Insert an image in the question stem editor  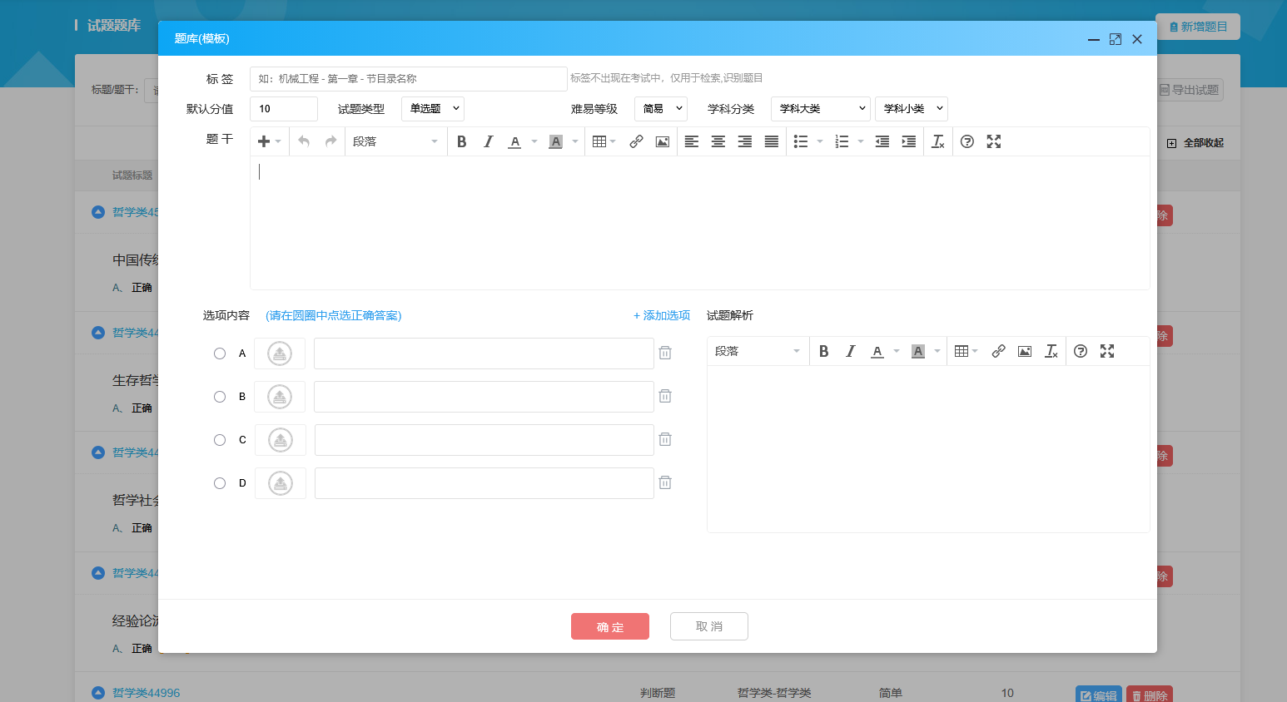tap(663, 142)
